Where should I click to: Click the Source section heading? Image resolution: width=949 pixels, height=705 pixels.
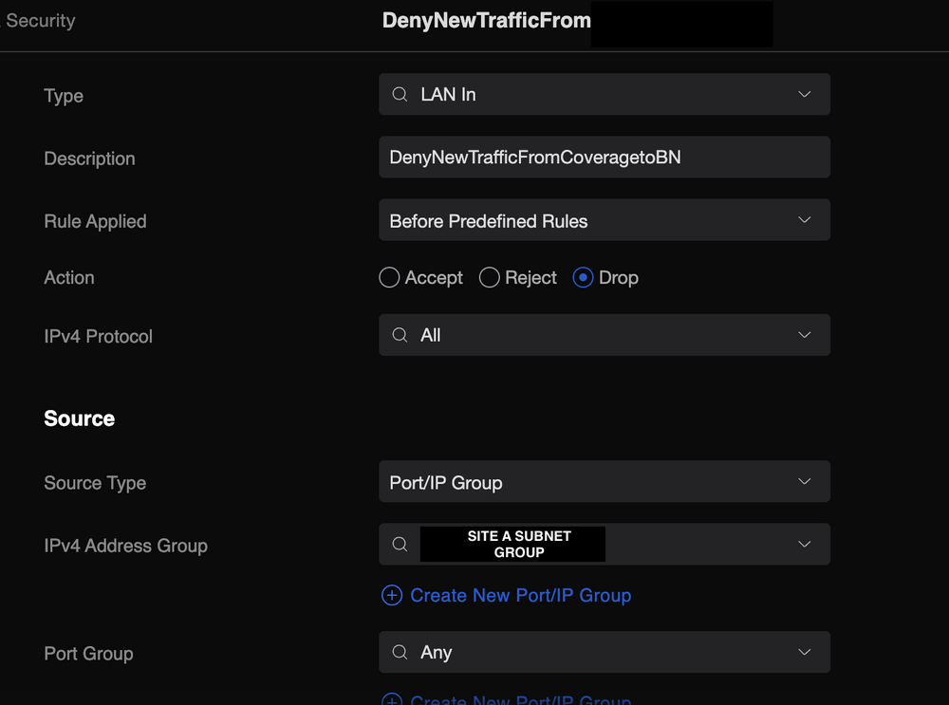(80, 418)
